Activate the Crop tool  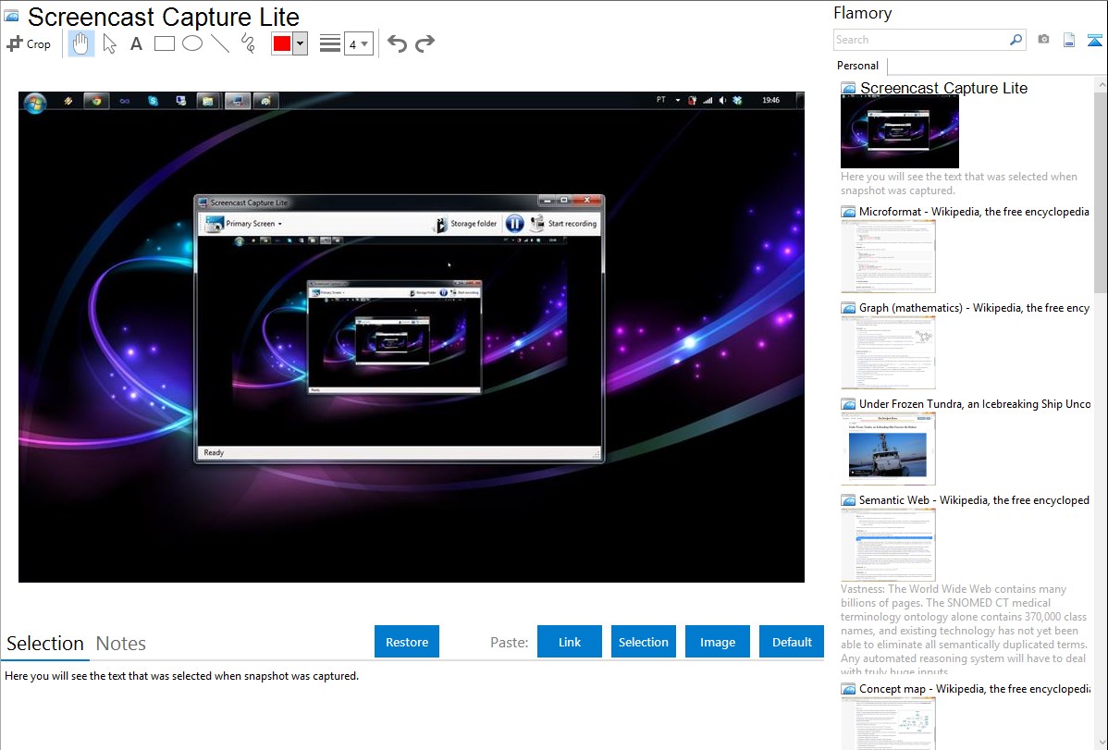coord(29,43)
